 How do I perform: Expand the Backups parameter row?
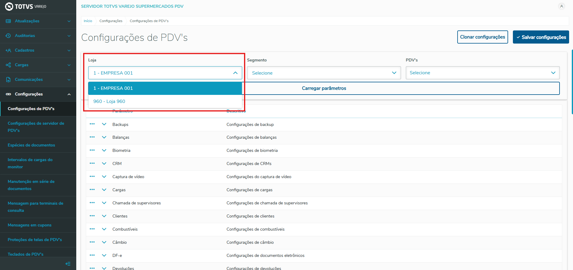(x=104, y=124)
